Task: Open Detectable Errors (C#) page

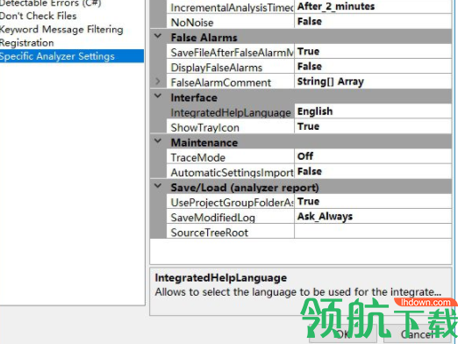Action: coord(50,4)
